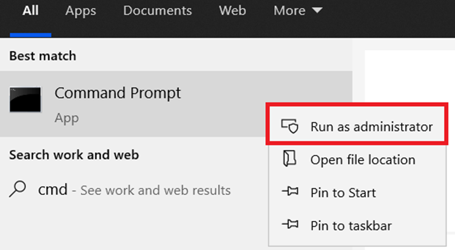Click the folder icon beside Open file location
Image resolution: width=455 pixels, height=250 pixels.
289,160
